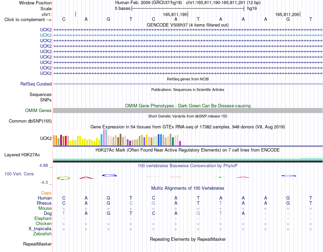
Task: Open 'Multiz Alignments of 100 Vertebrates' title
Action: coord(188,188)
